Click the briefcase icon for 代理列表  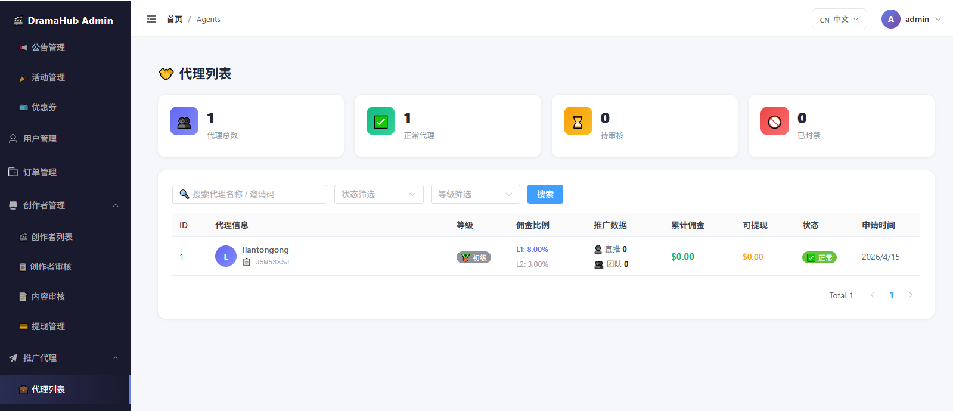23,390
